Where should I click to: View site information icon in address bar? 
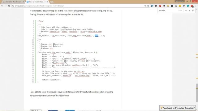13,6
